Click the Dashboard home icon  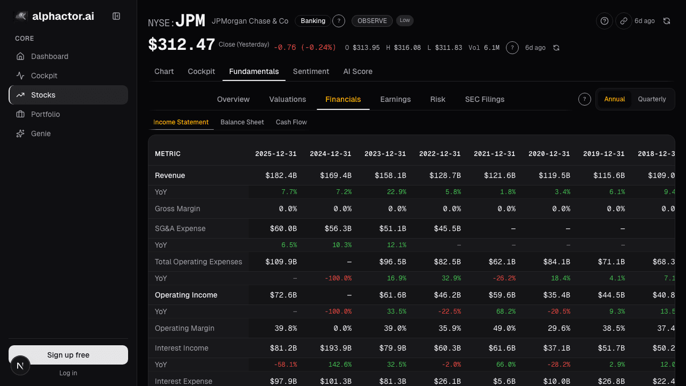pyautogui.click(x=20, y=56)
